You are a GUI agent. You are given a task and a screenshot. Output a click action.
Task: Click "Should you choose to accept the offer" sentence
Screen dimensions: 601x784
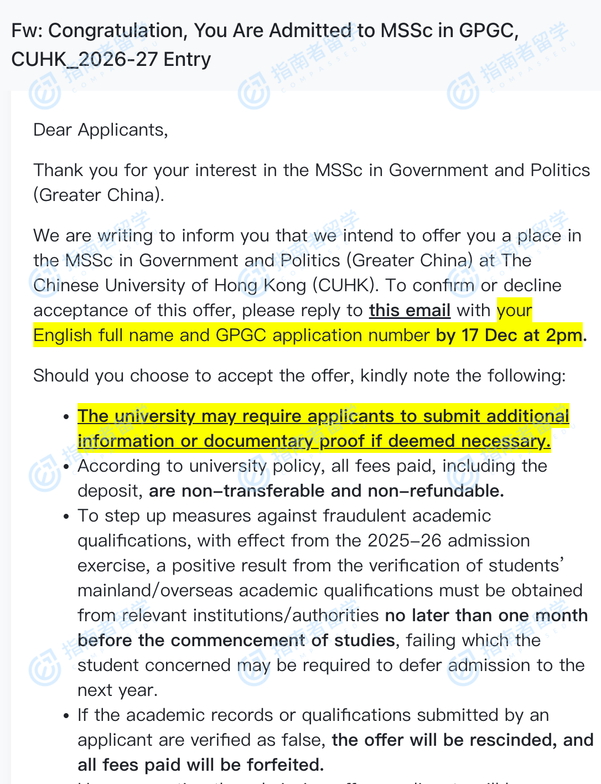tap(299, 375)
